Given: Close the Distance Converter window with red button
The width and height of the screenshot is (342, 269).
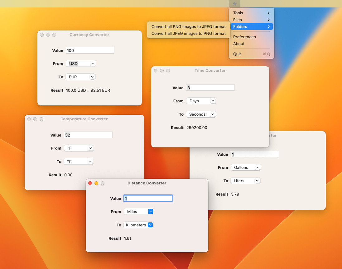Looking at the screenshot, I should point(90,183).
